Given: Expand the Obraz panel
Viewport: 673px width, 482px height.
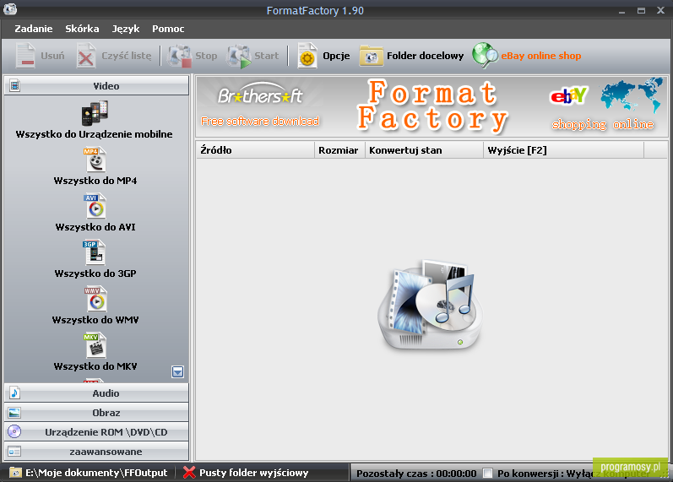Looking at the screenshot, I should (x=96, y=413).
